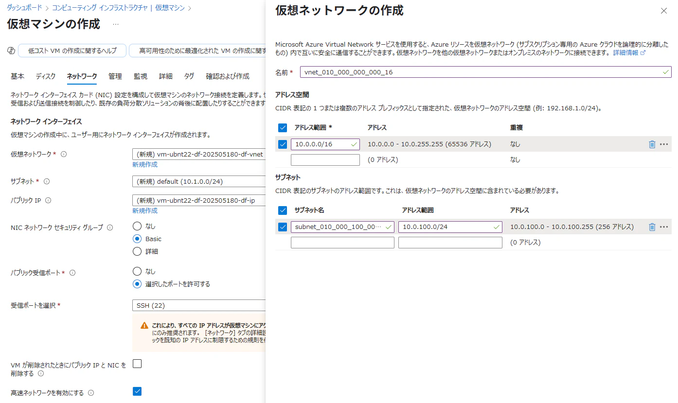Image resolution: width=678 pixels, height=403 pixels.
Task: Select なし for NIC network security group
Action: click(137, 226)
